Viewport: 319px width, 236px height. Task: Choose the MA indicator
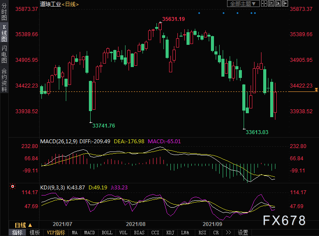[x=75, y=233]
